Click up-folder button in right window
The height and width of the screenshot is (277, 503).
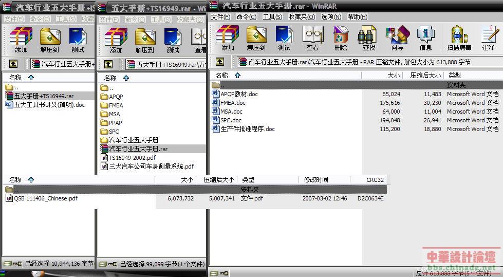220,62
